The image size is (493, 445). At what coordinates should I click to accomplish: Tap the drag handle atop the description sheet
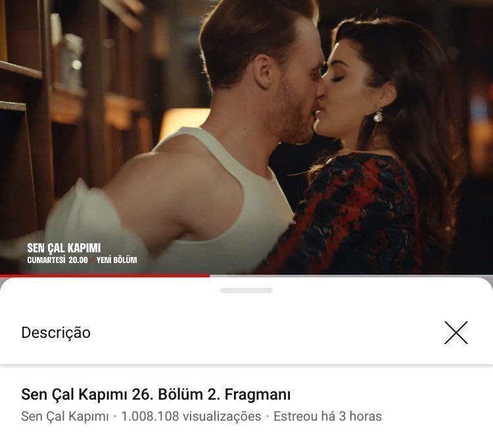[x=246, y=291]
